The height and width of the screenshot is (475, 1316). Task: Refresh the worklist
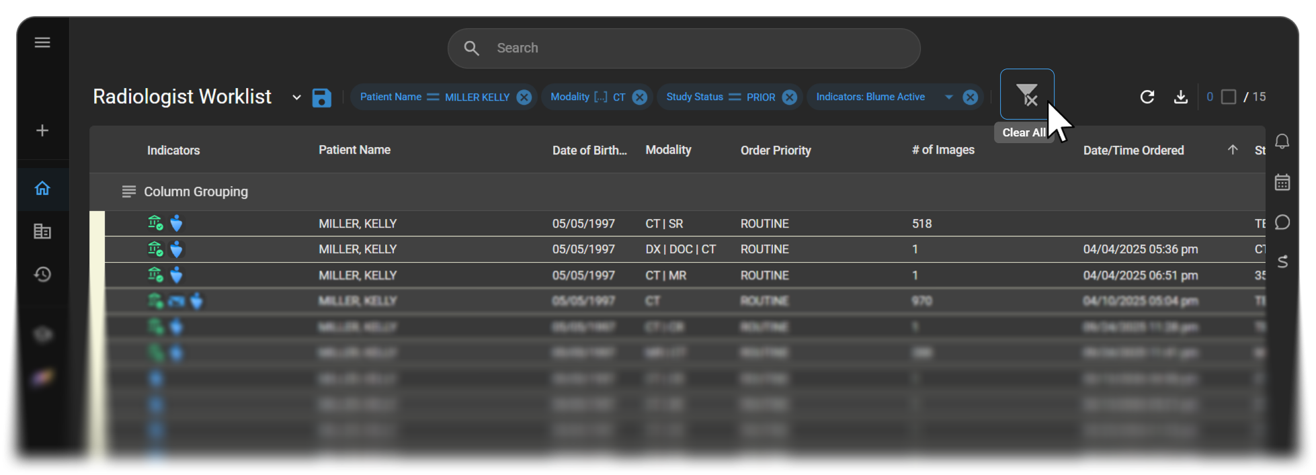(1147, 97)
